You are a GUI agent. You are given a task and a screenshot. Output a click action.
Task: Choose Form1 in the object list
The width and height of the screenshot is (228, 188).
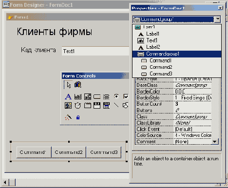pos(177,27)
